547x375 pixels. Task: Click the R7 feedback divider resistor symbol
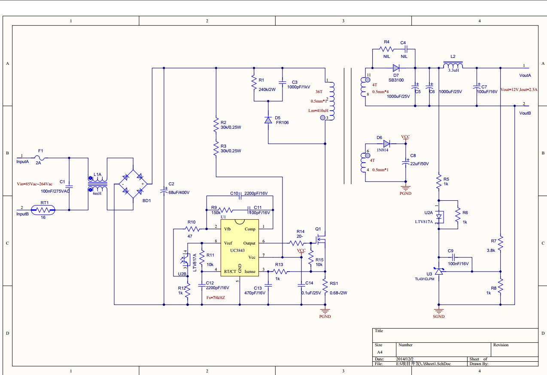tap(501, 244)
